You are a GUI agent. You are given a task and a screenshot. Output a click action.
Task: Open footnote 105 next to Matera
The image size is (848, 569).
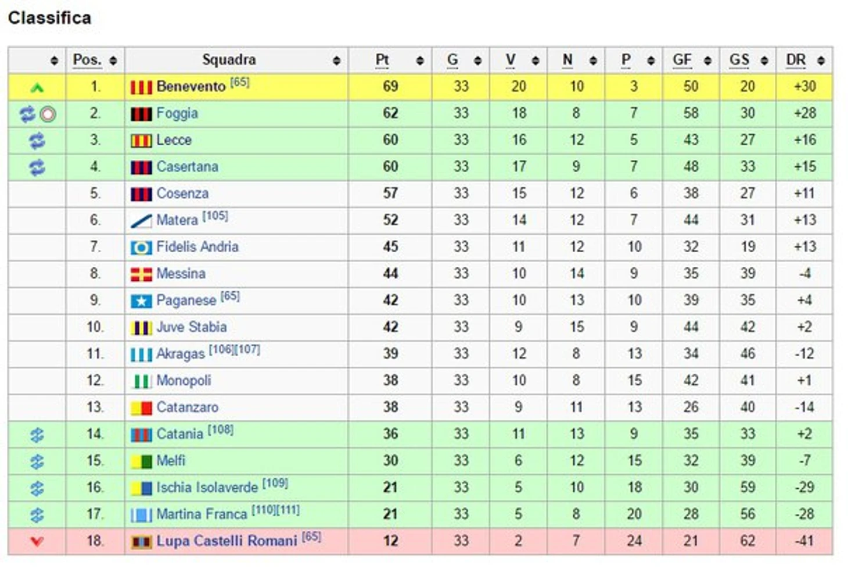coord(215,216)
